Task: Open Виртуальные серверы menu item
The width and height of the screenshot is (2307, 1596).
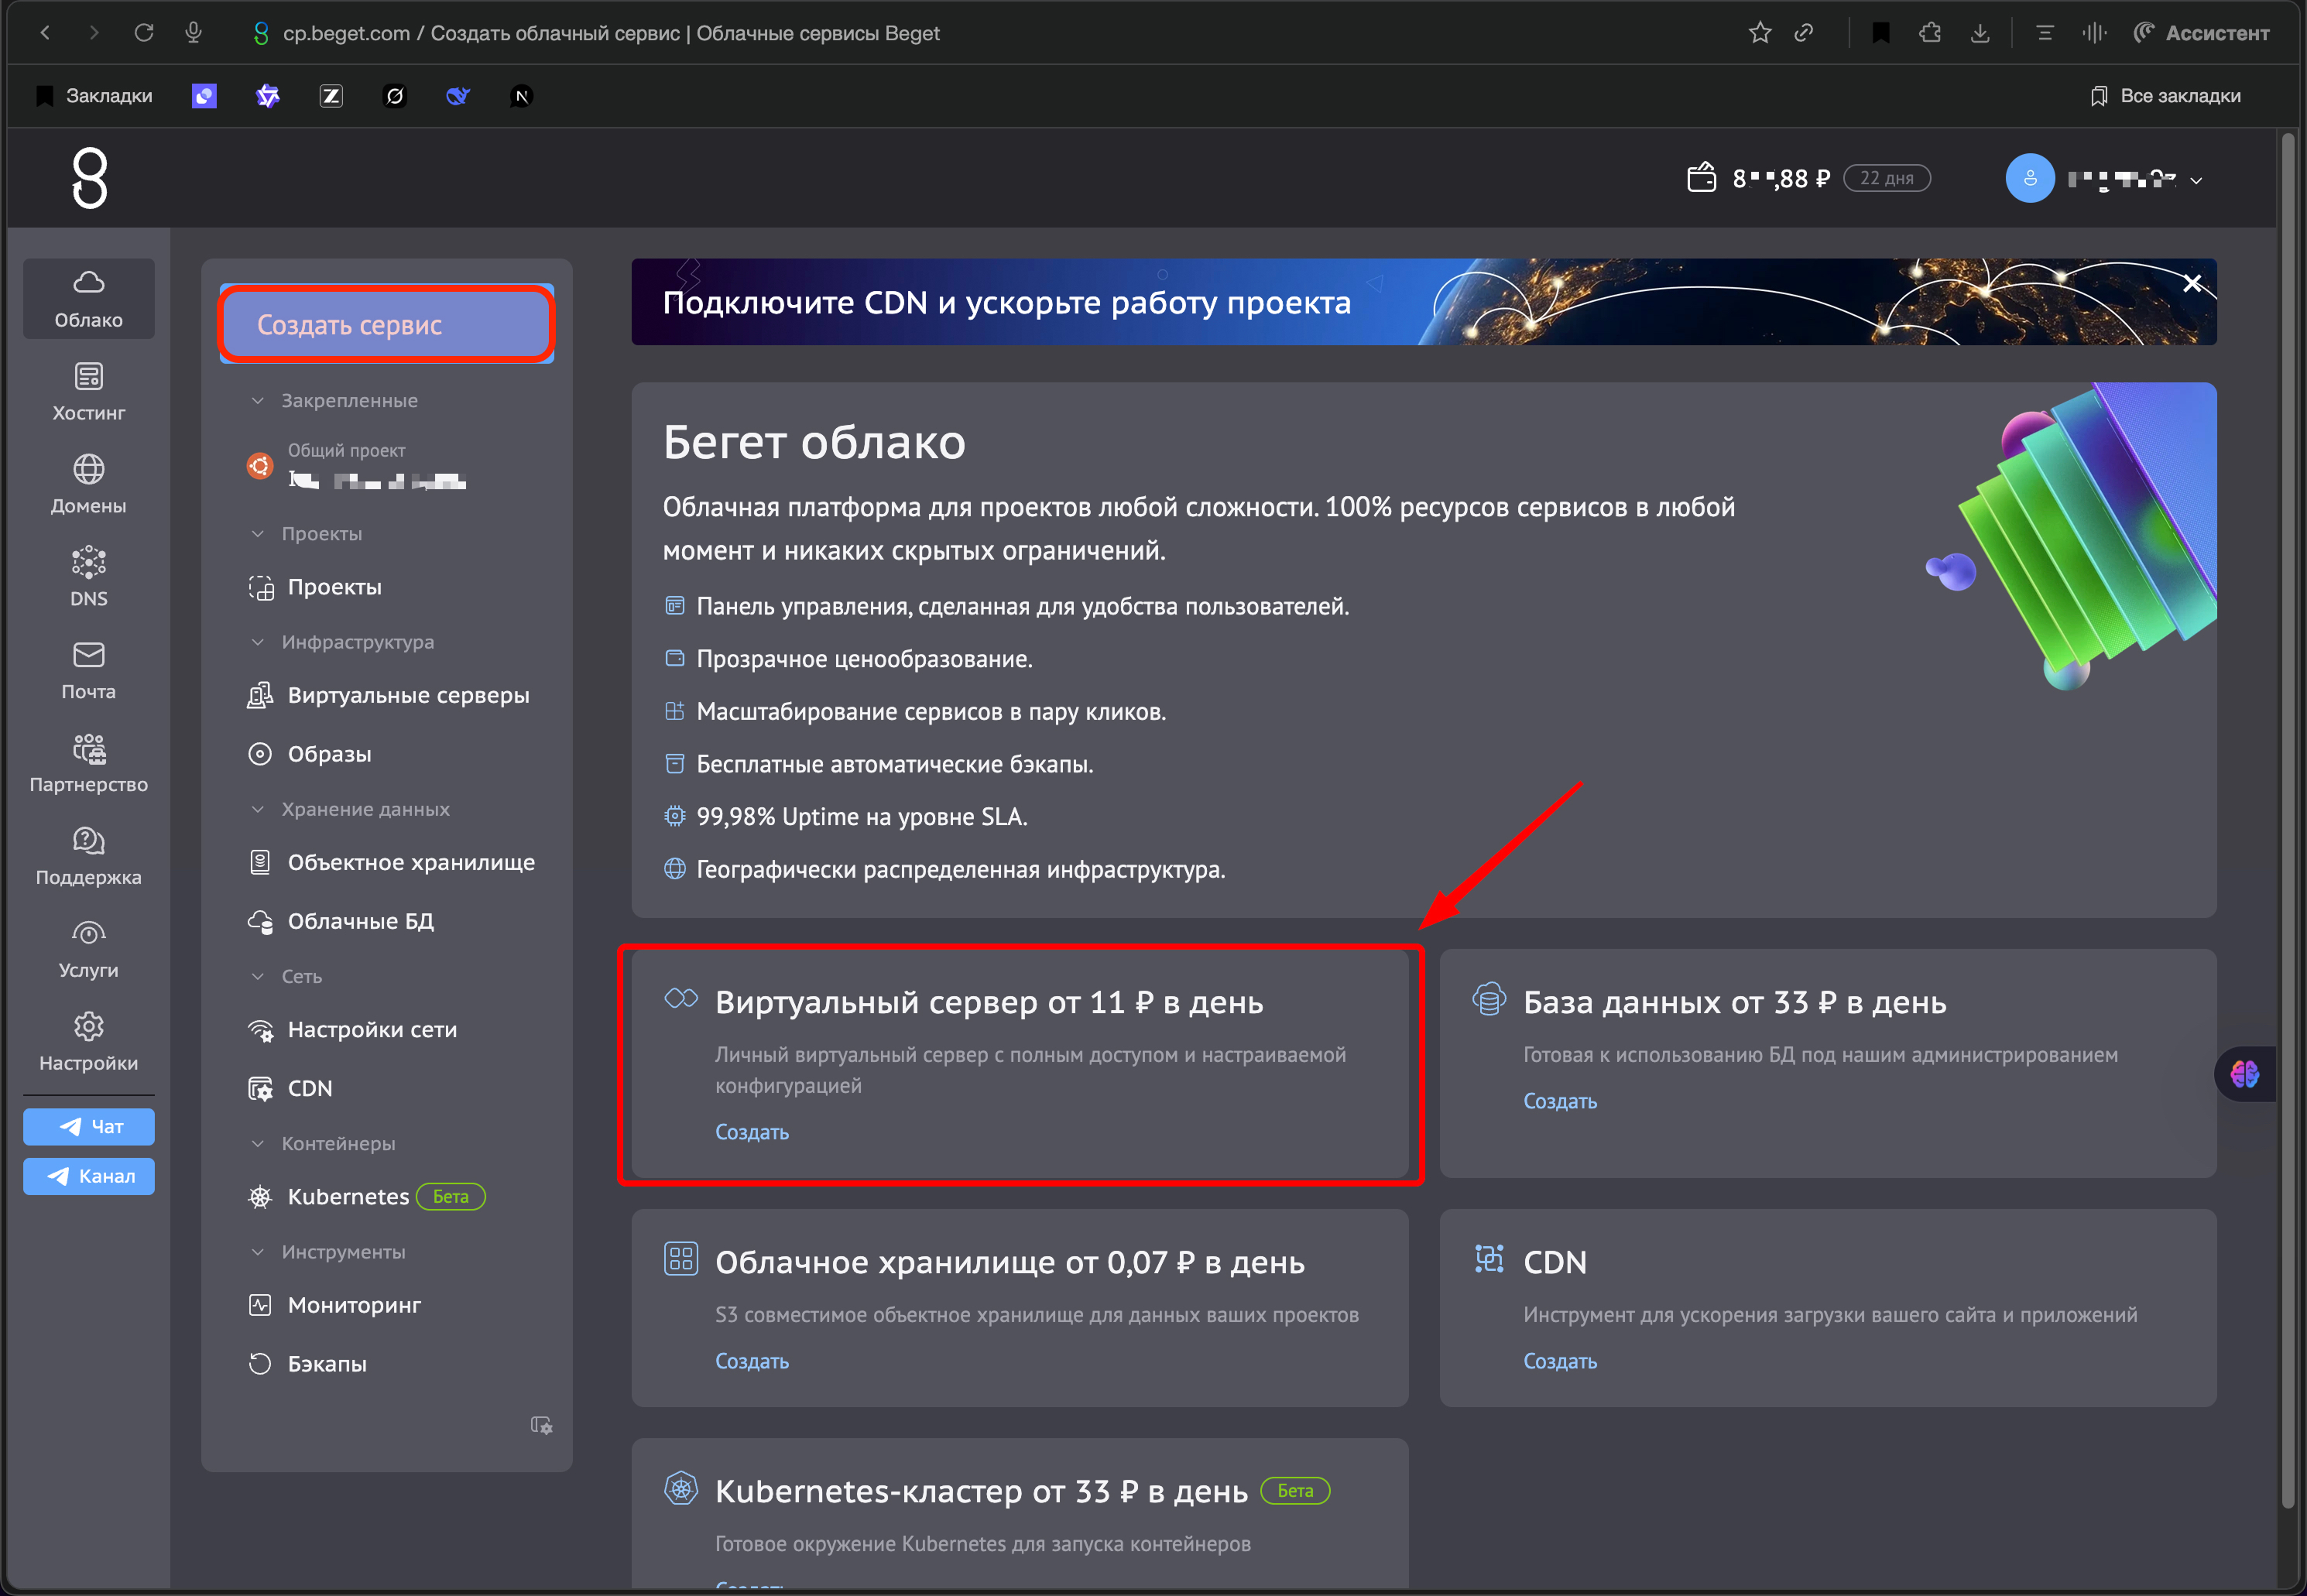Action: 388,695
